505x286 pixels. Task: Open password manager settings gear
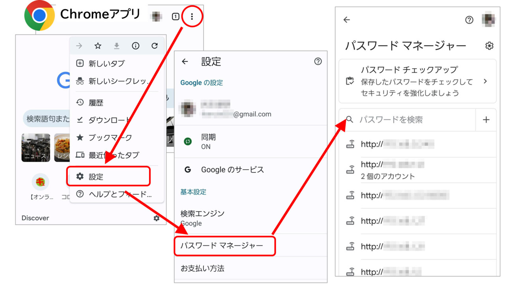[489, 46]
